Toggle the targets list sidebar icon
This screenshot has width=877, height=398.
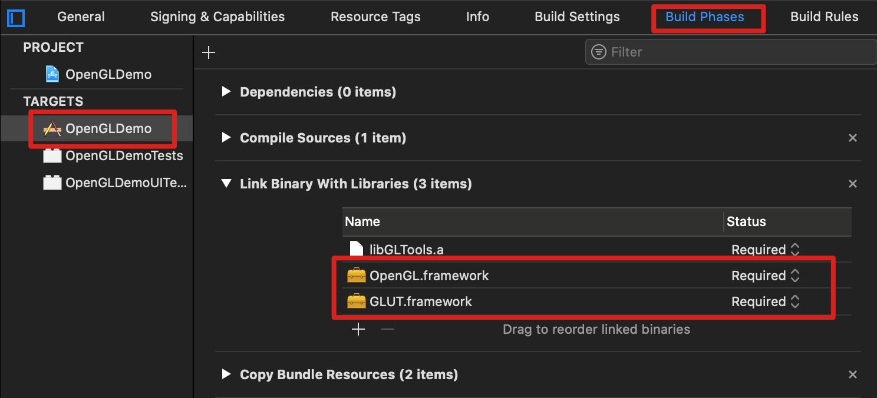click(x=16, y=18)
